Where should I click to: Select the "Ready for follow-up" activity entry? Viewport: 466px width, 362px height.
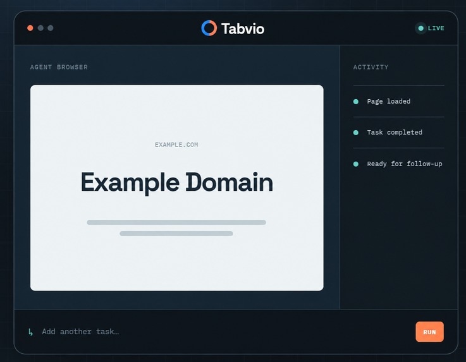point(398,164)
